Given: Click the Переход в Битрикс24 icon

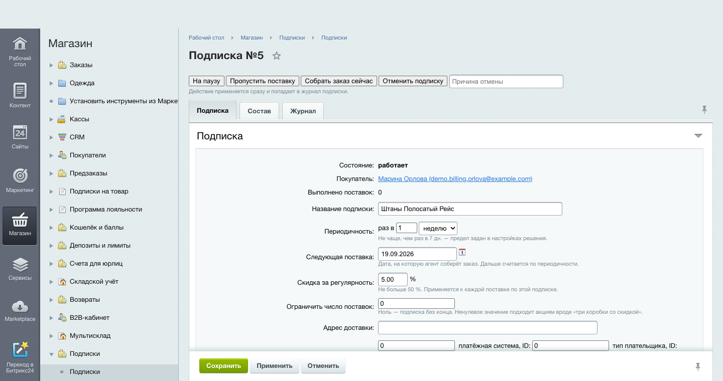Looking at the screenshot, I should [x=20, y=350].
